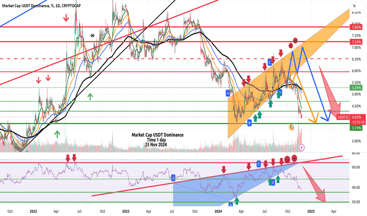
Task: Click the lightning bolt icon near the chart bottom
Action: click(x=302, y=148)
